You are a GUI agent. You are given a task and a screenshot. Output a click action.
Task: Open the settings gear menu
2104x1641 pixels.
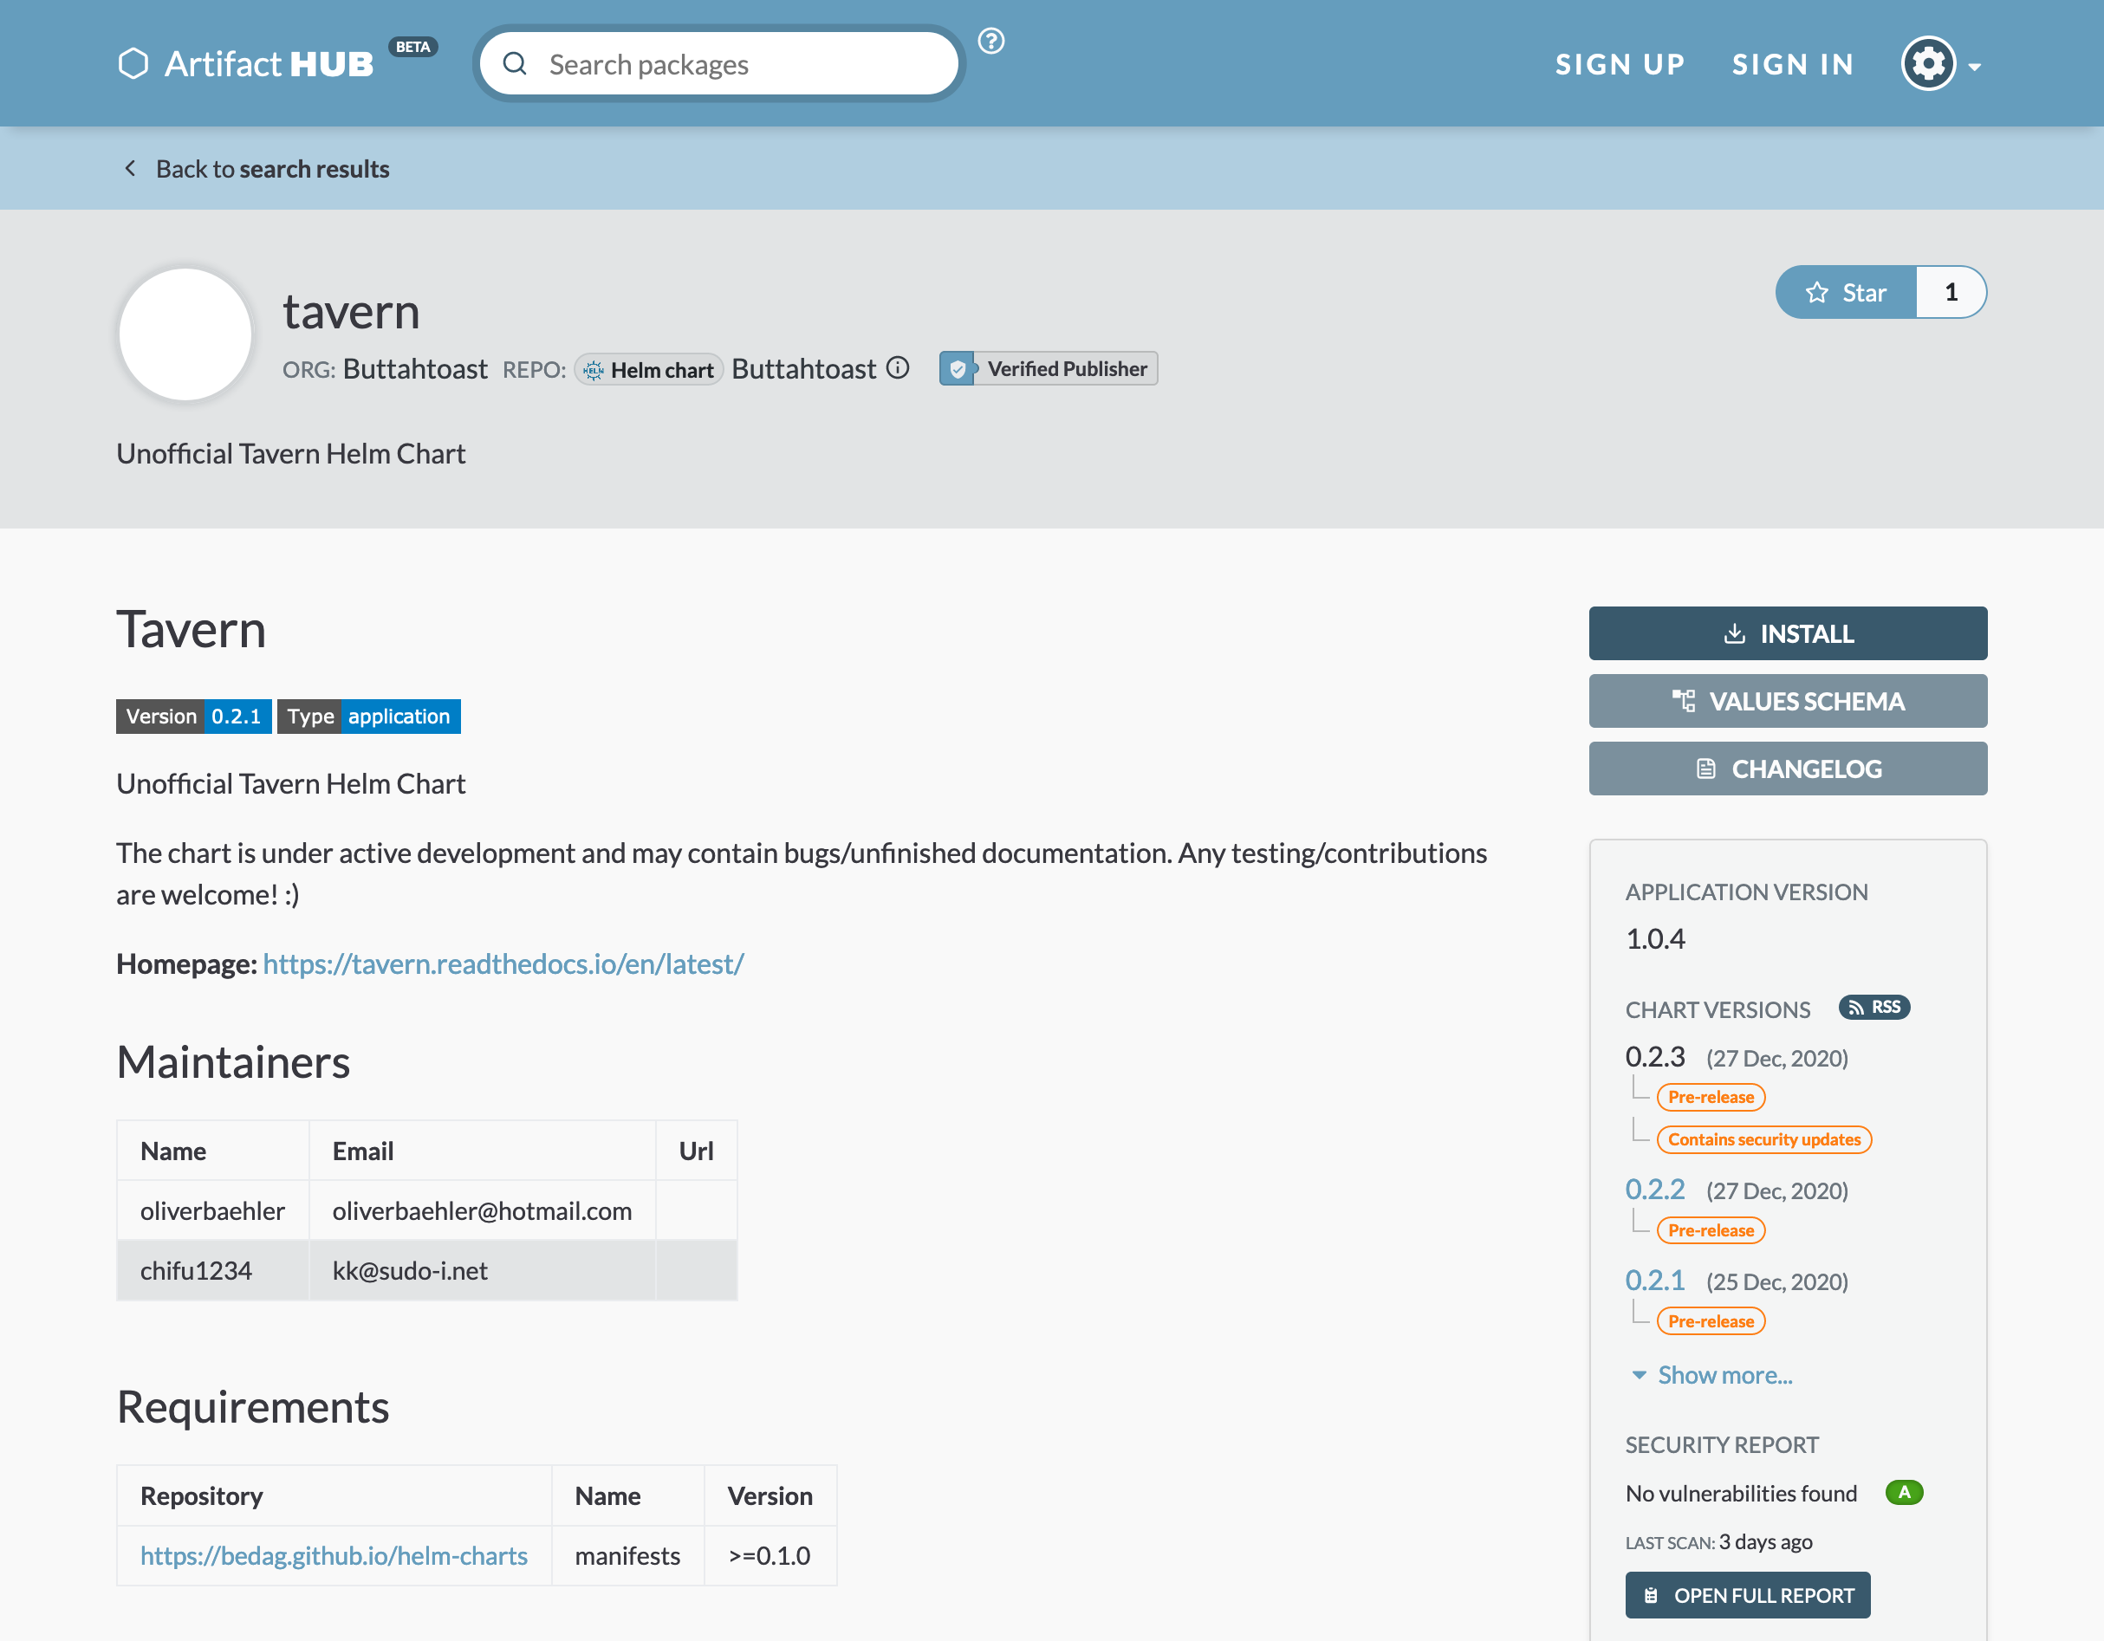(1939, 63)
